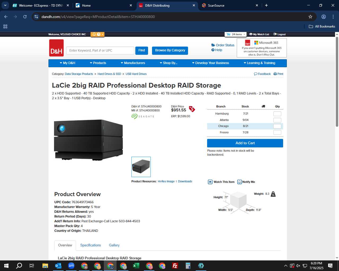Open Calculator from the taskbar
Image resolution: width=339 pixels, height=271 pixels.
(x=188, y=266)
